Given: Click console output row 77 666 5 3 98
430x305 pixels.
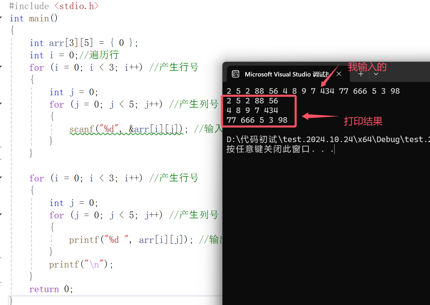Looking at the screenshot, I should (x=257, y=120).
